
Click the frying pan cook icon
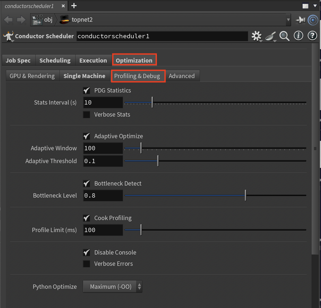(x=270, y=36)
